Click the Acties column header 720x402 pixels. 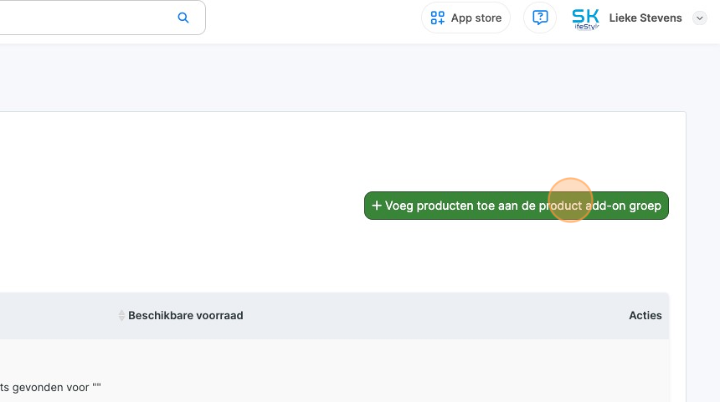click(x=645, y=316)
